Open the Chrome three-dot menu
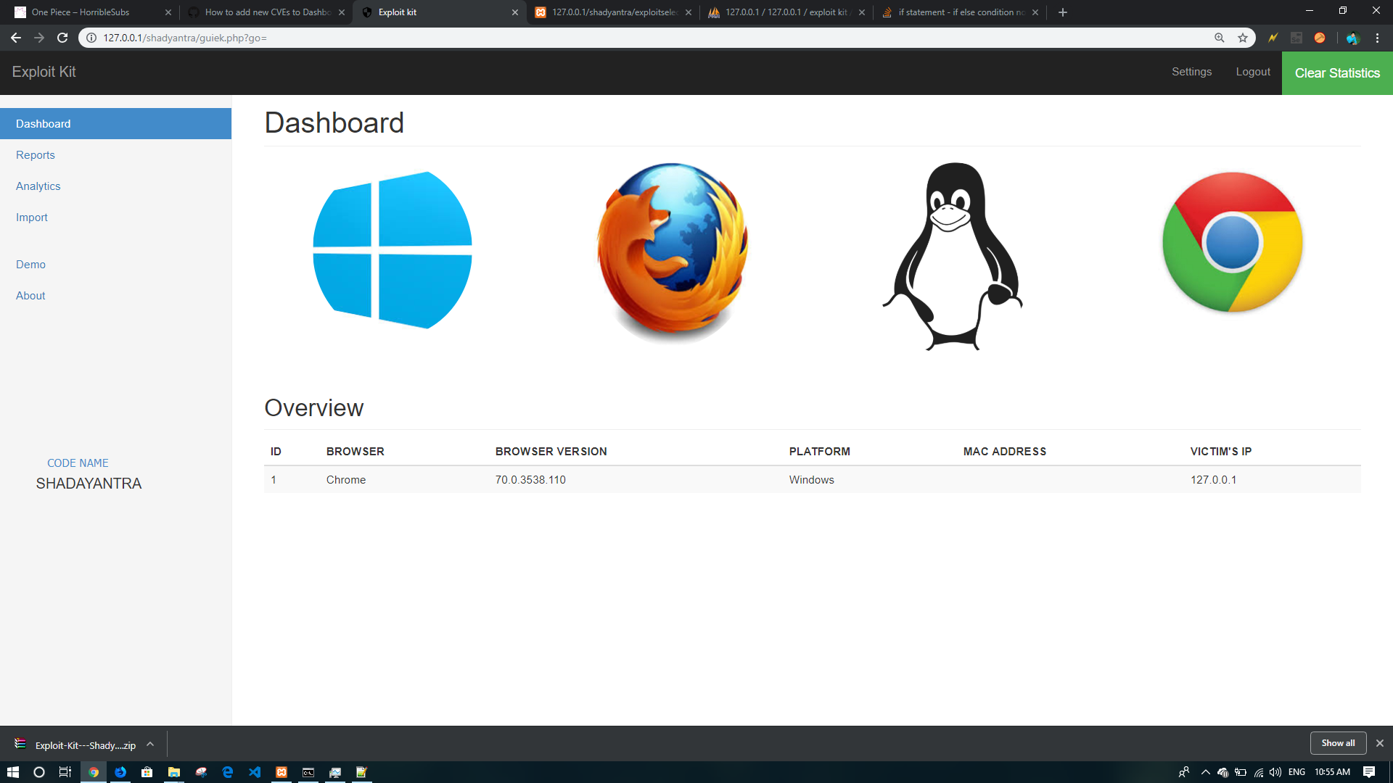Image resolution: width=1393 pixels, height=783 pixels. coord(1377,38)
